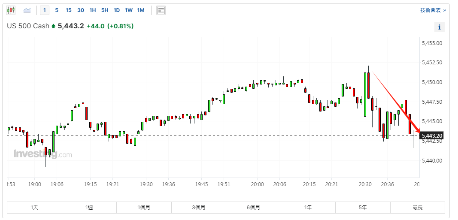458x220 pixels.
Task: Click the green up arrow next to US 500 Cash
Action: 53,27
